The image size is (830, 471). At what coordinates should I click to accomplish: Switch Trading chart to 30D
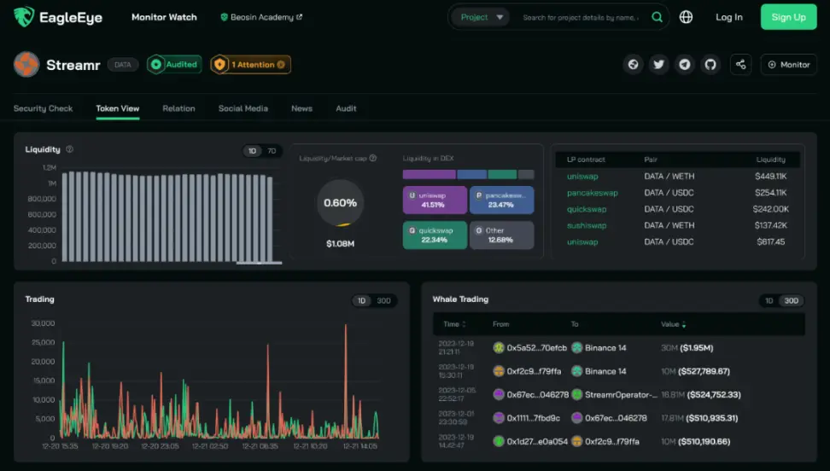pos(383,300)
